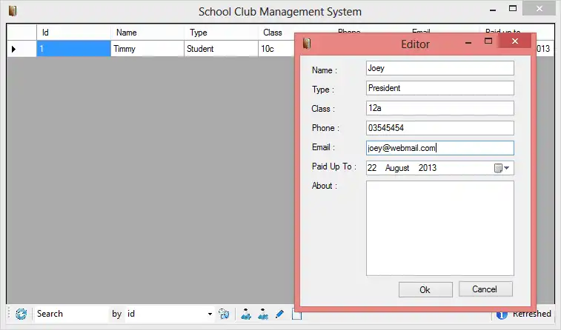Close the Editor dialog
Image resolution: width=561 pixels, height=330 pixels.
pyautogui.click(x=515, y=41)
